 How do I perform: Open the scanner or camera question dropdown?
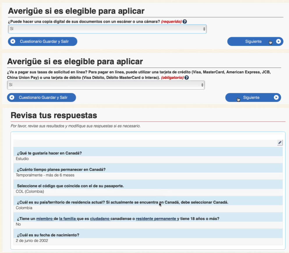pos(107,29)
